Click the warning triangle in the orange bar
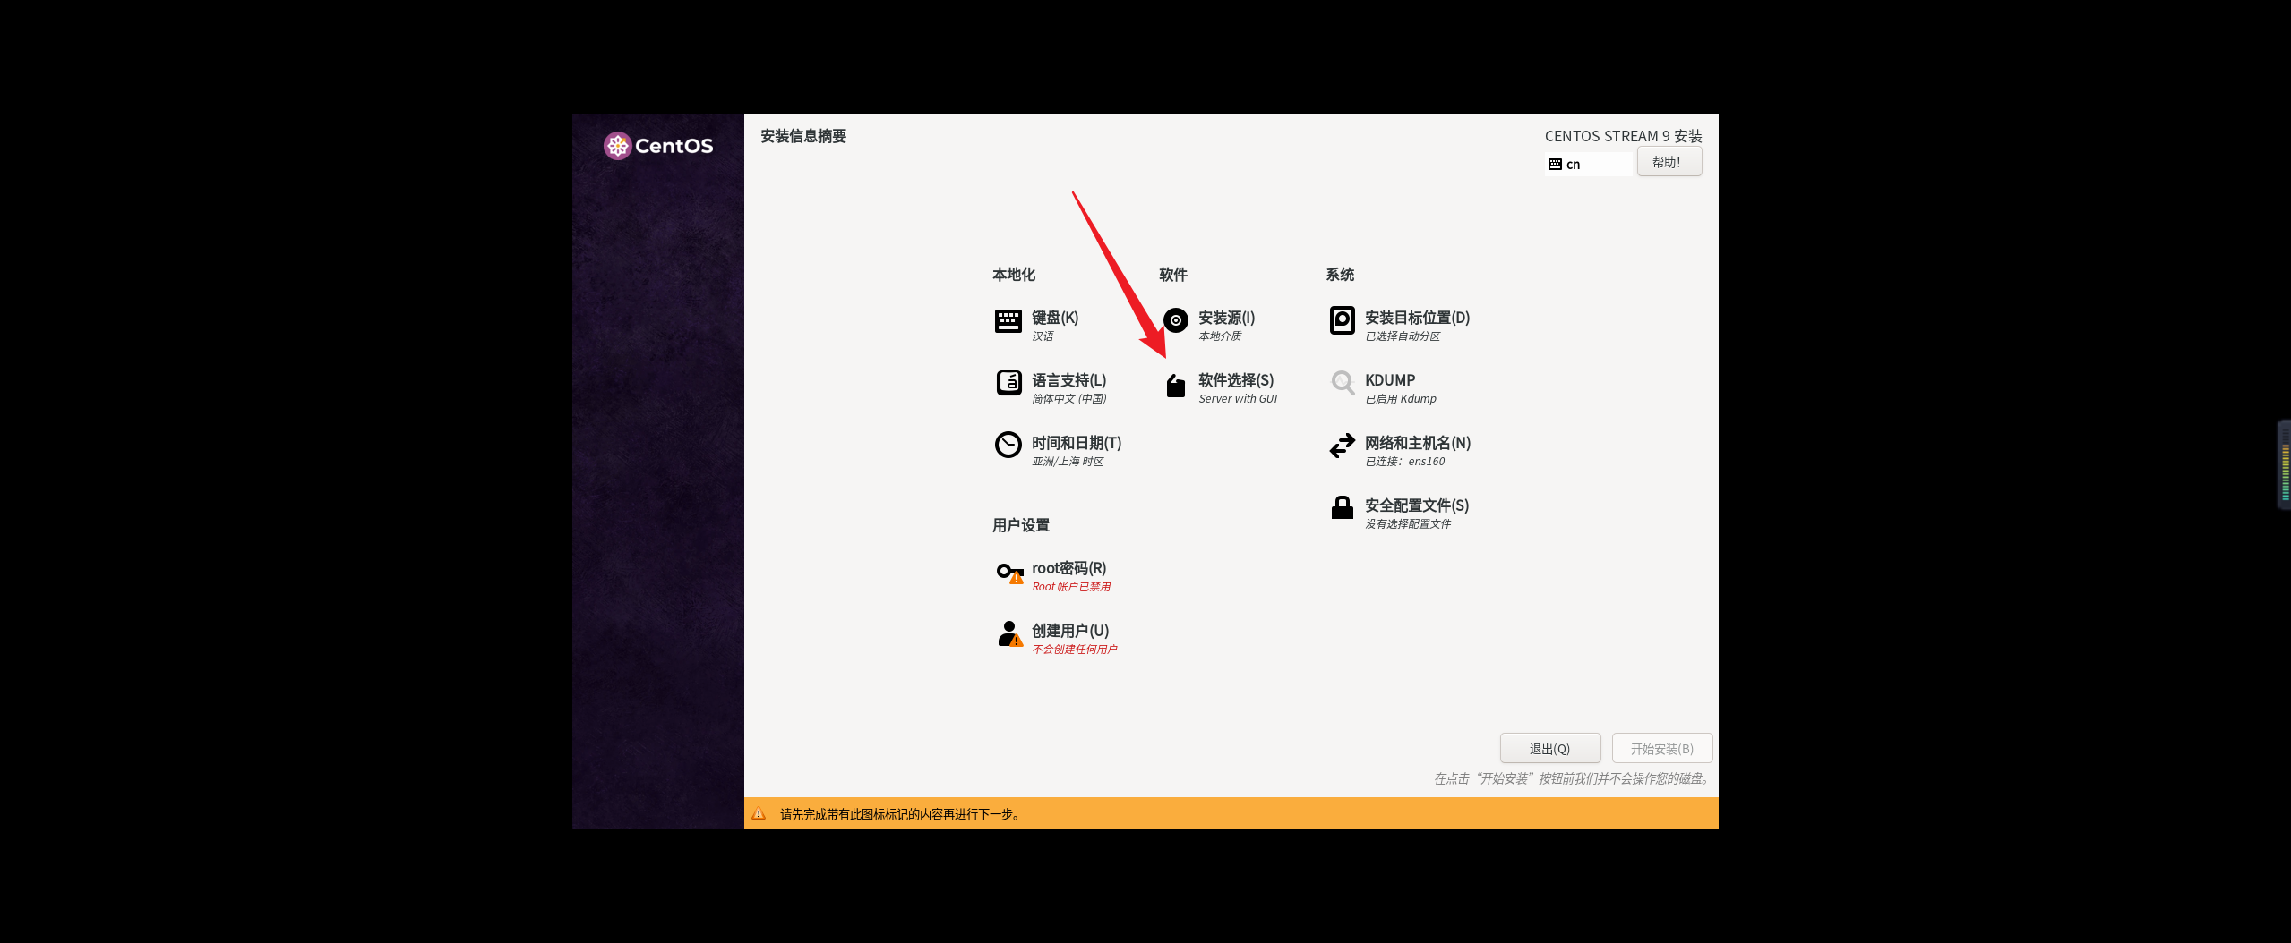Image resolution: width=2291 pixels, height=943 pixels. (759, 813)
